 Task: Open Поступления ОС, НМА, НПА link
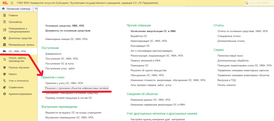pos(62,59)
